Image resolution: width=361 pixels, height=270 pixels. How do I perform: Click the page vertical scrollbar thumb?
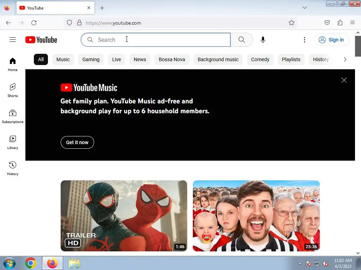358,46
